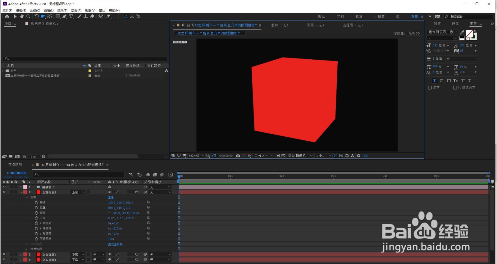Select the Puppet Pin tool
Image resolution: width=497 pixels, height=264 pixels.
[x=108, y=16]
